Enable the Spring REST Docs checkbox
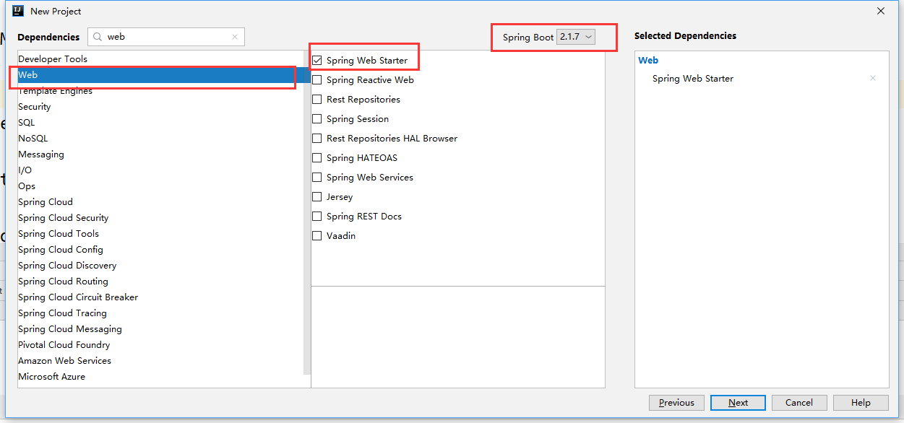Viewport: 904px width, 423px height. (x=317, y=217)
